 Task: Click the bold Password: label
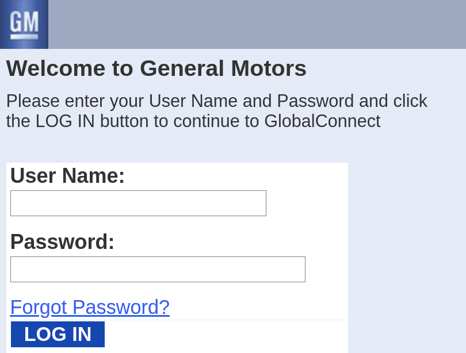[x=62, y=241]
